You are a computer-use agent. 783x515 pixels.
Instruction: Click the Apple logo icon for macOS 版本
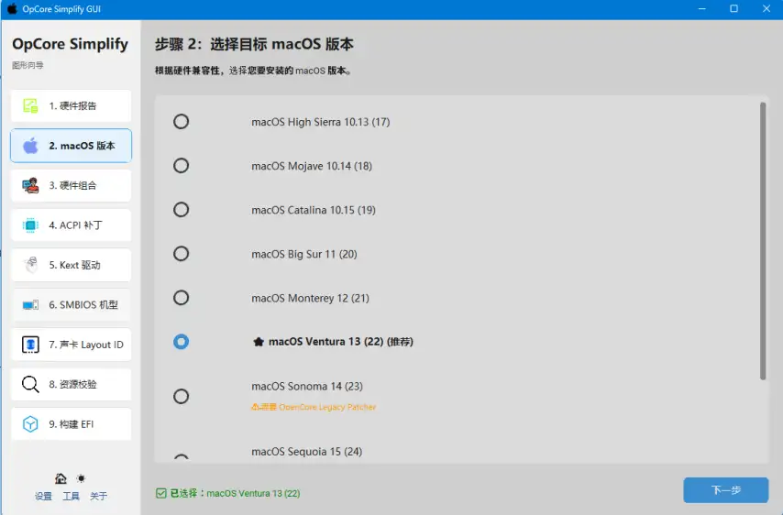(x=30, y=146)
